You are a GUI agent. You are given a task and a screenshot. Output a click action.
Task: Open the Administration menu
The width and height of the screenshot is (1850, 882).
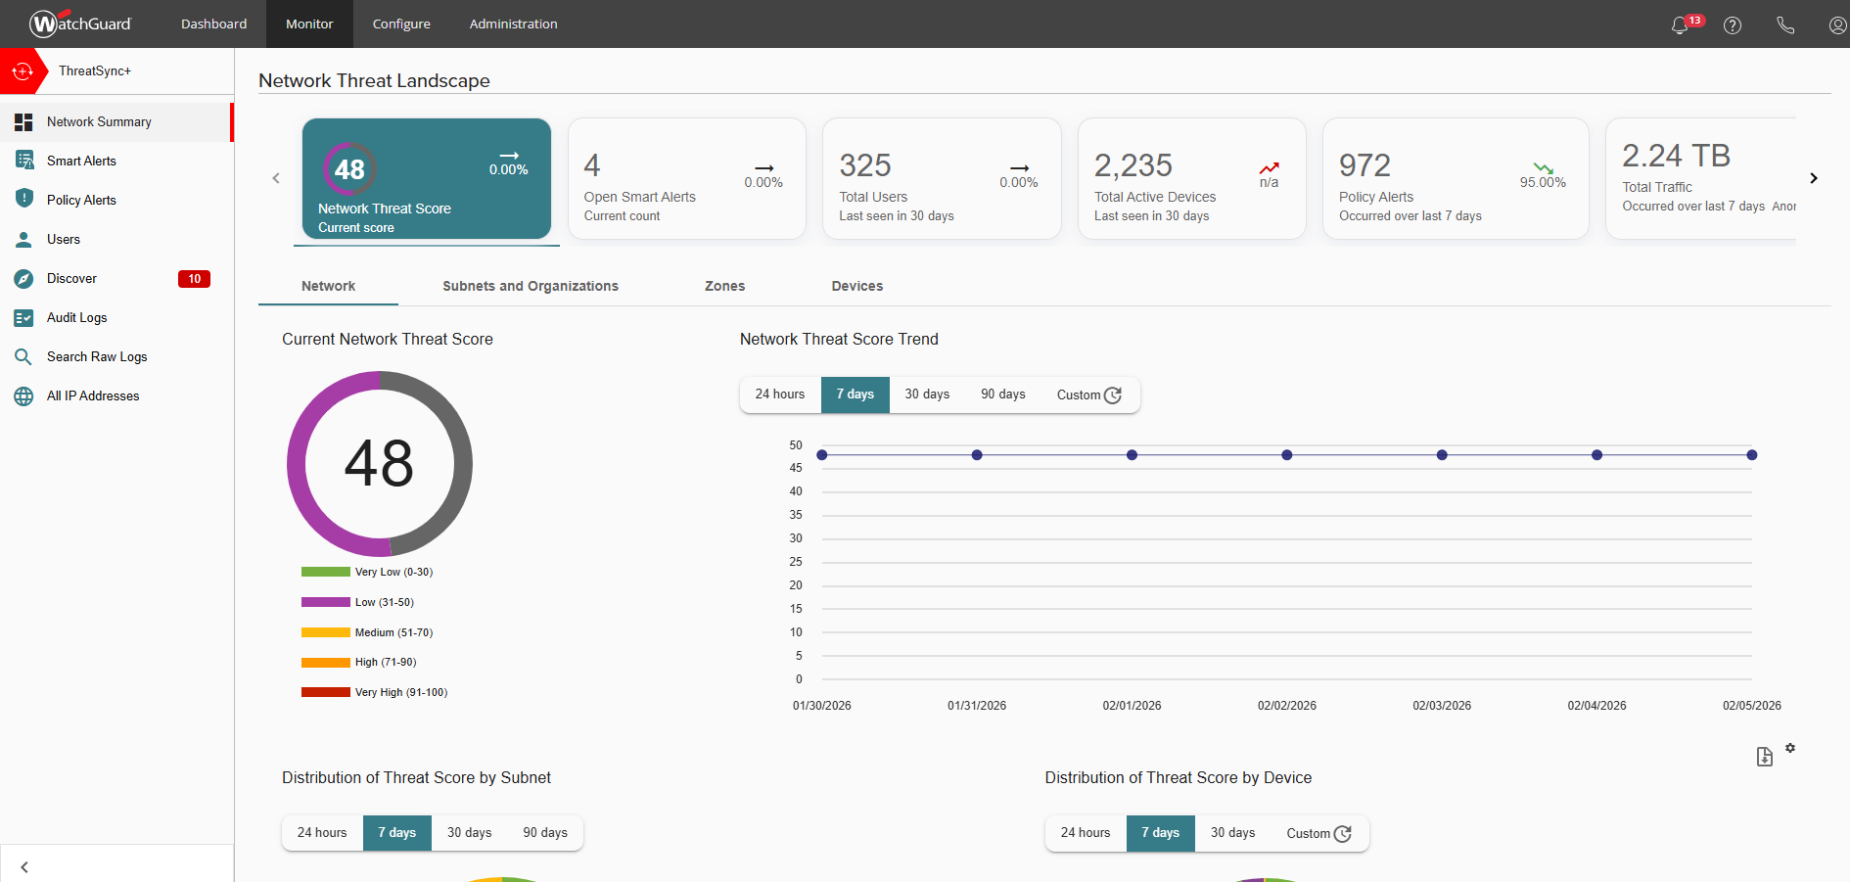click(x=513, y=23)
